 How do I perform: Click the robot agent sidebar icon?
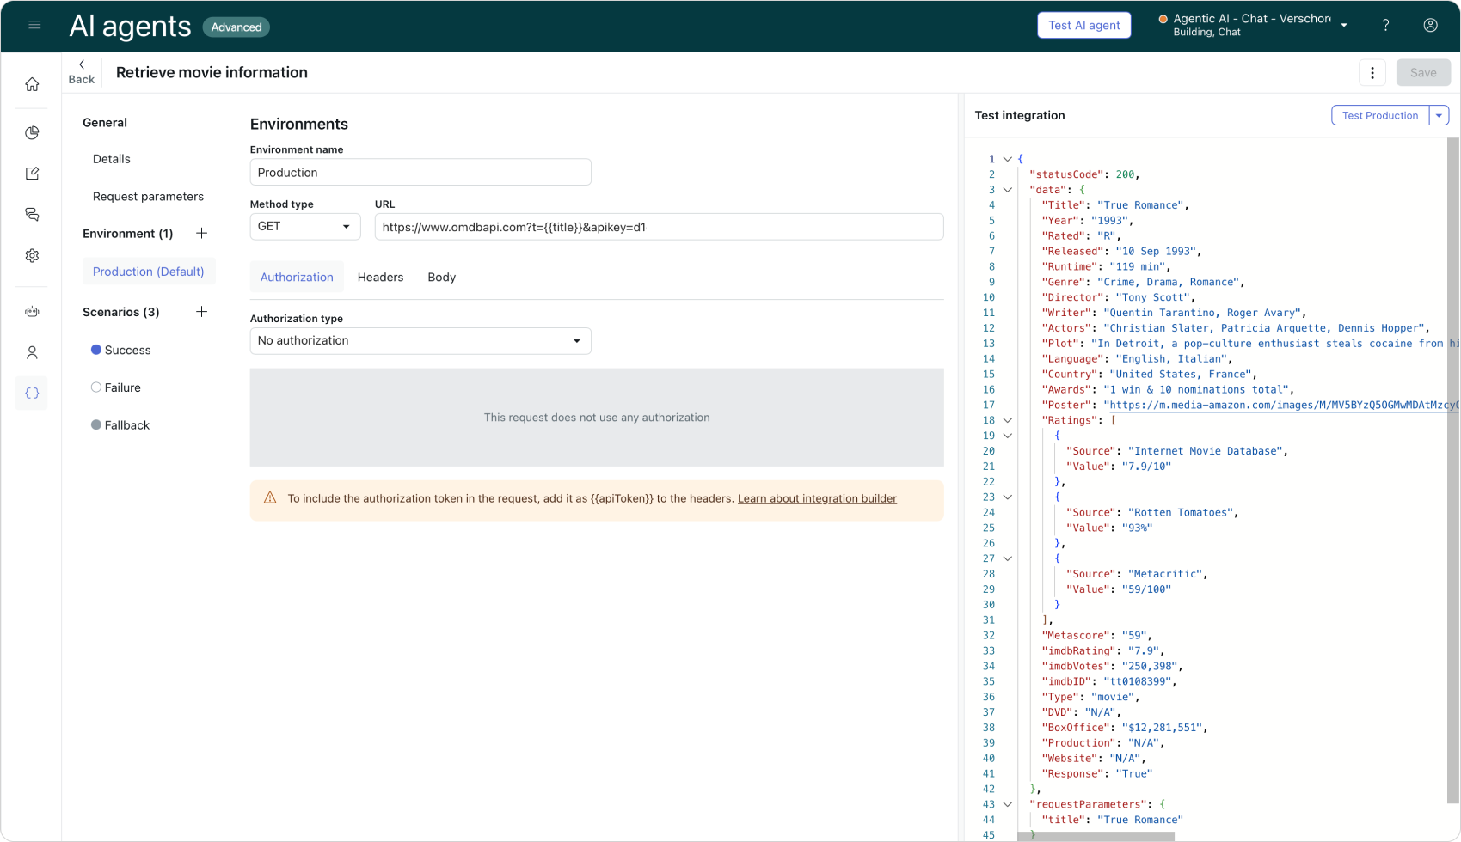tap(32, 312)
